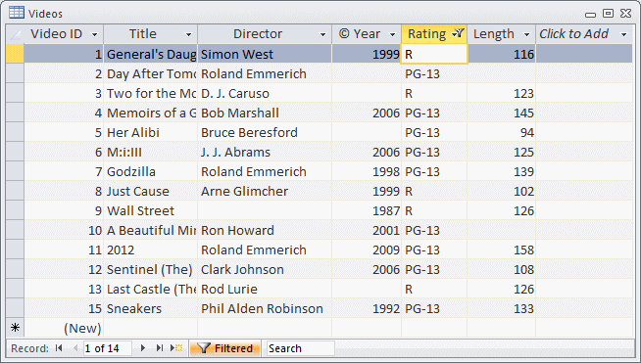
Task: Click the Click to Add column header
Action: click(584, 34)
